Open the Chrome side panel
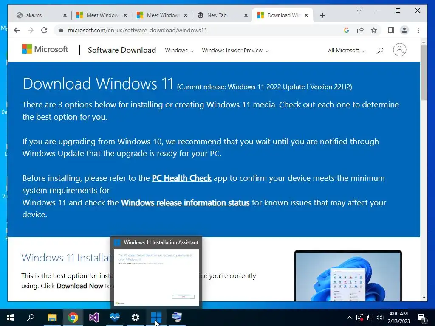The width and height of the screenshot is (435, 326). click(x=391, y=30)
